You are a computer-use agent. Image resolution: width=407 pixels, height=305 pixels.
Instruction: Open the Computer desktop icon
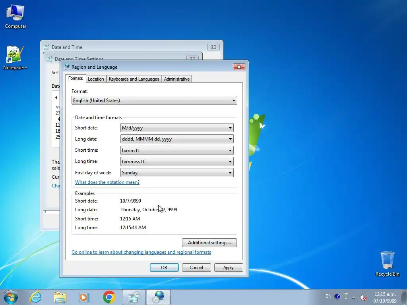pos(16,17)
